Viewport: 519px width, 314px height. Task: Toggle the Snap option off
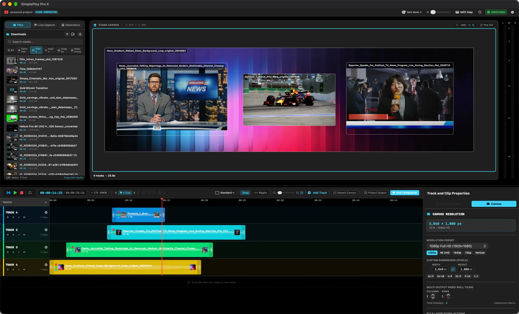(245, 193)
